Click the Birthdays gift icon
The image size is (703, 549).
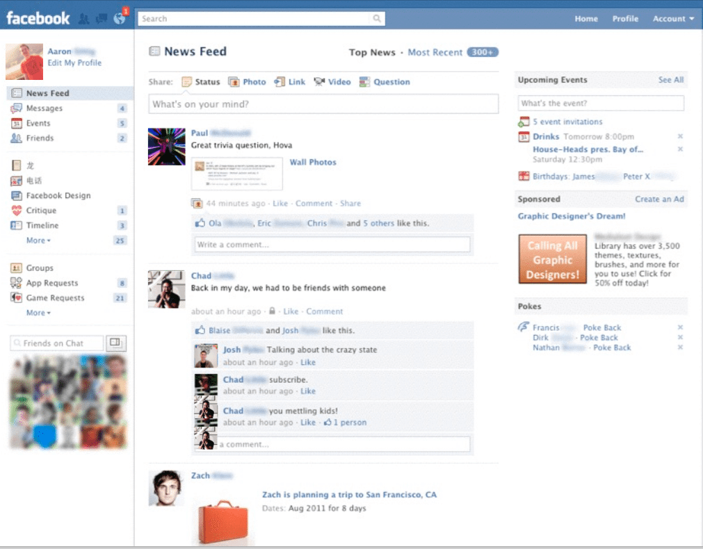524,176
